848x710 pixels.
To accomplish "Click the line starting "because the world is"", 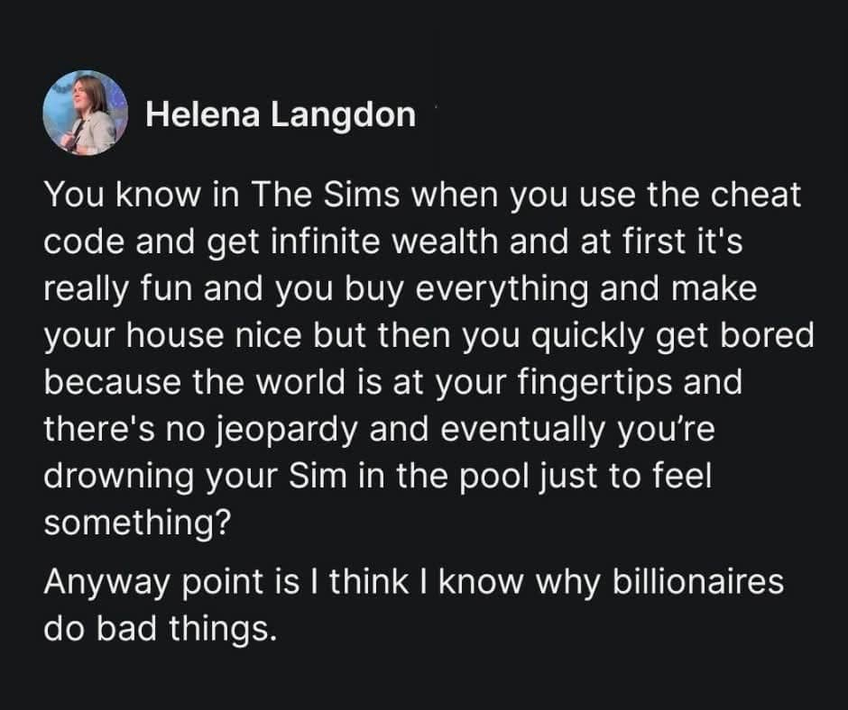I will tap(392, 384).
